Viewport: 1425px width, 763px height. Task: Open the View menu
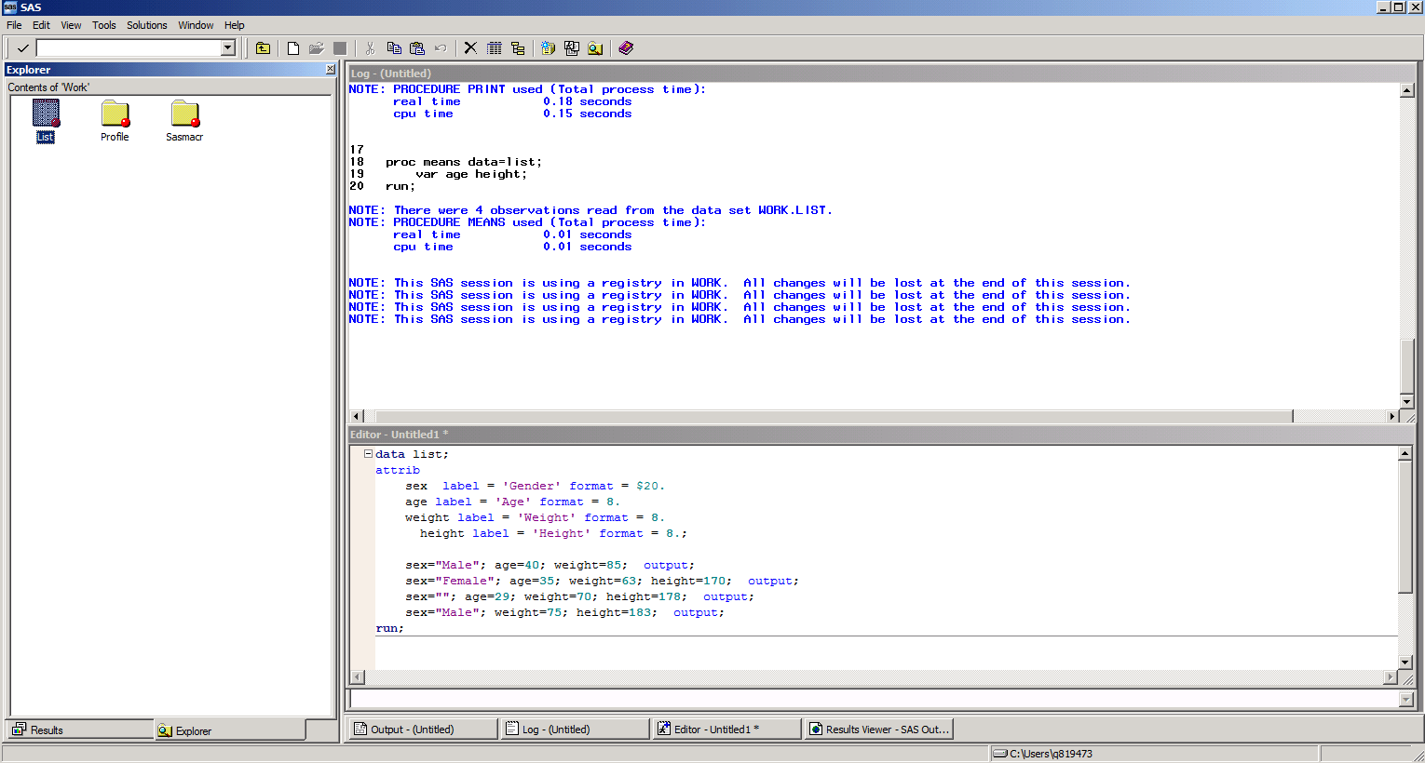pyautogui.click(x=71, y=25)
